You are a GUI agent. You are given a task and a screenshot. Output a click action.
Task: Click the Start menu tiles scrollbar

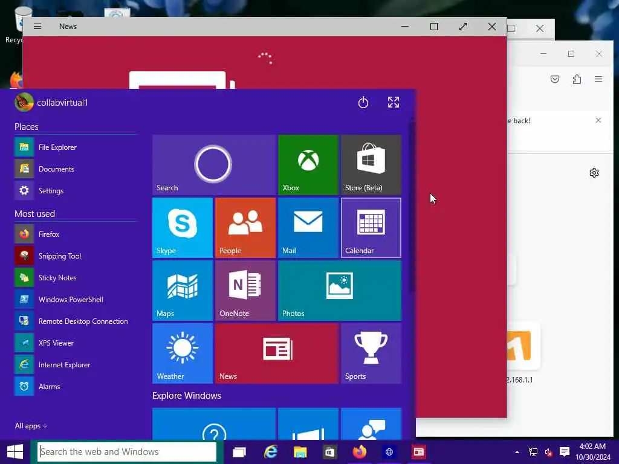point(412,207)
